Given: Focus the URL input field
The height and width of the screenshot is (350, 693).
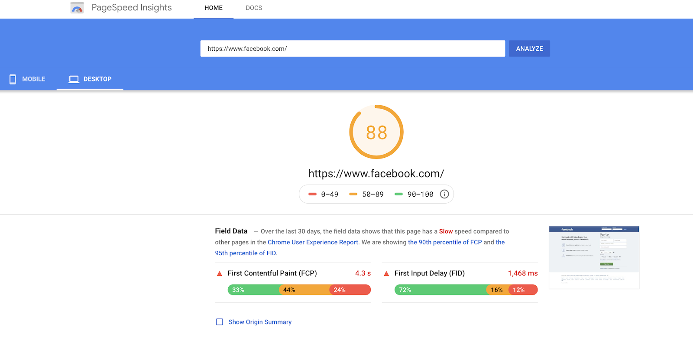Looking at the screenshot, I should 353,49.
